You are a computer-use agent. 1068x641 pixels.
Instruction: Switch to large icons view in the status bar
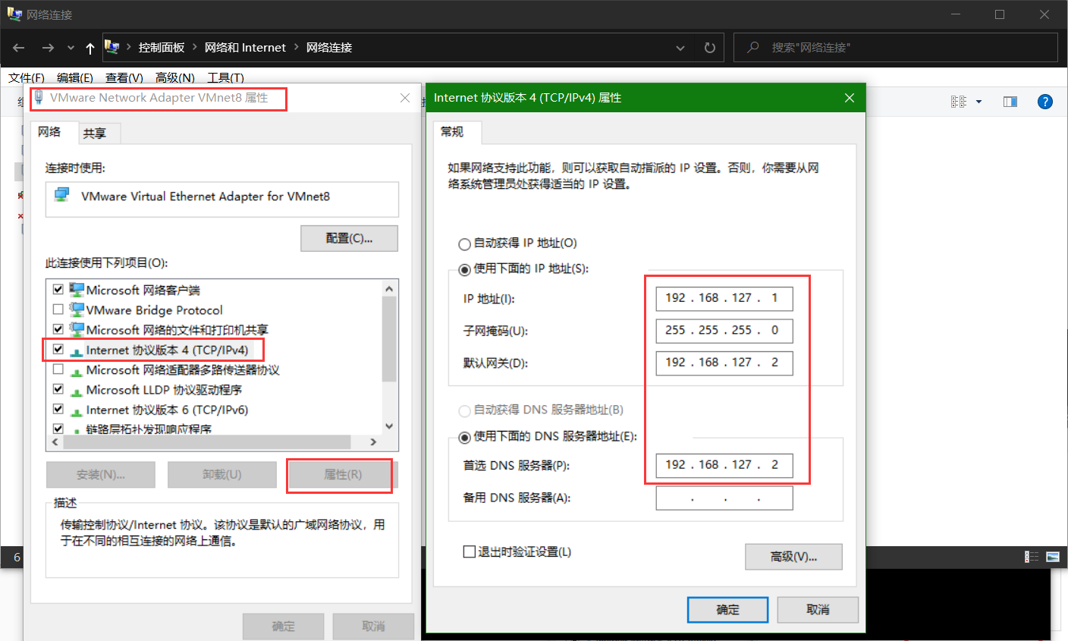1053,557
